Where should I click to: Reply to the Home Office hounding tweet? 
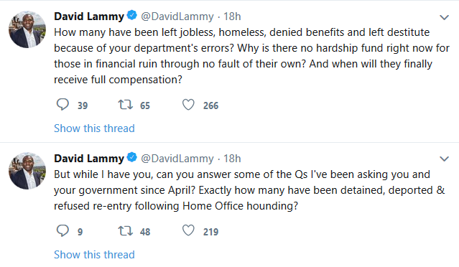tap(62, 230)
